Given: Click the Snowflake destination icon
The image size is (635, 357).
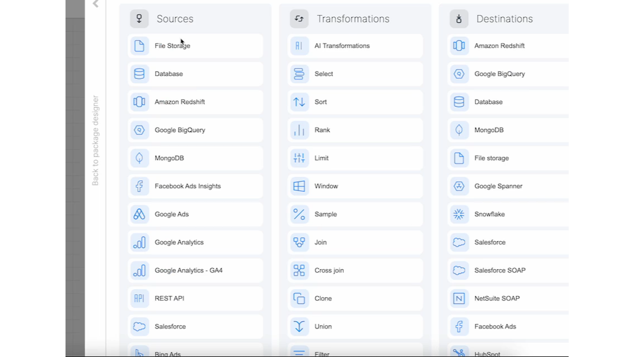Looking at the screenshot, I should tap(459, 214).
